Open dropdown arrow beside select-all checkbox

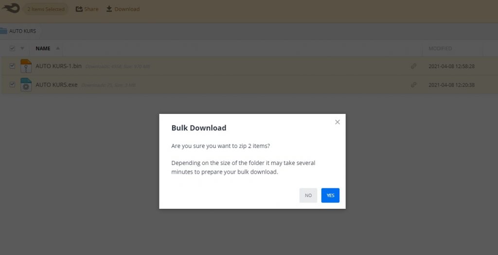click(22, 49)
